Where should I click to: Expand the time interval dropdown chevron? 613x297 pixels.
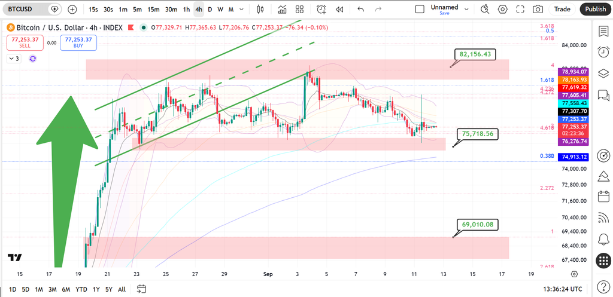click(243, 9)
